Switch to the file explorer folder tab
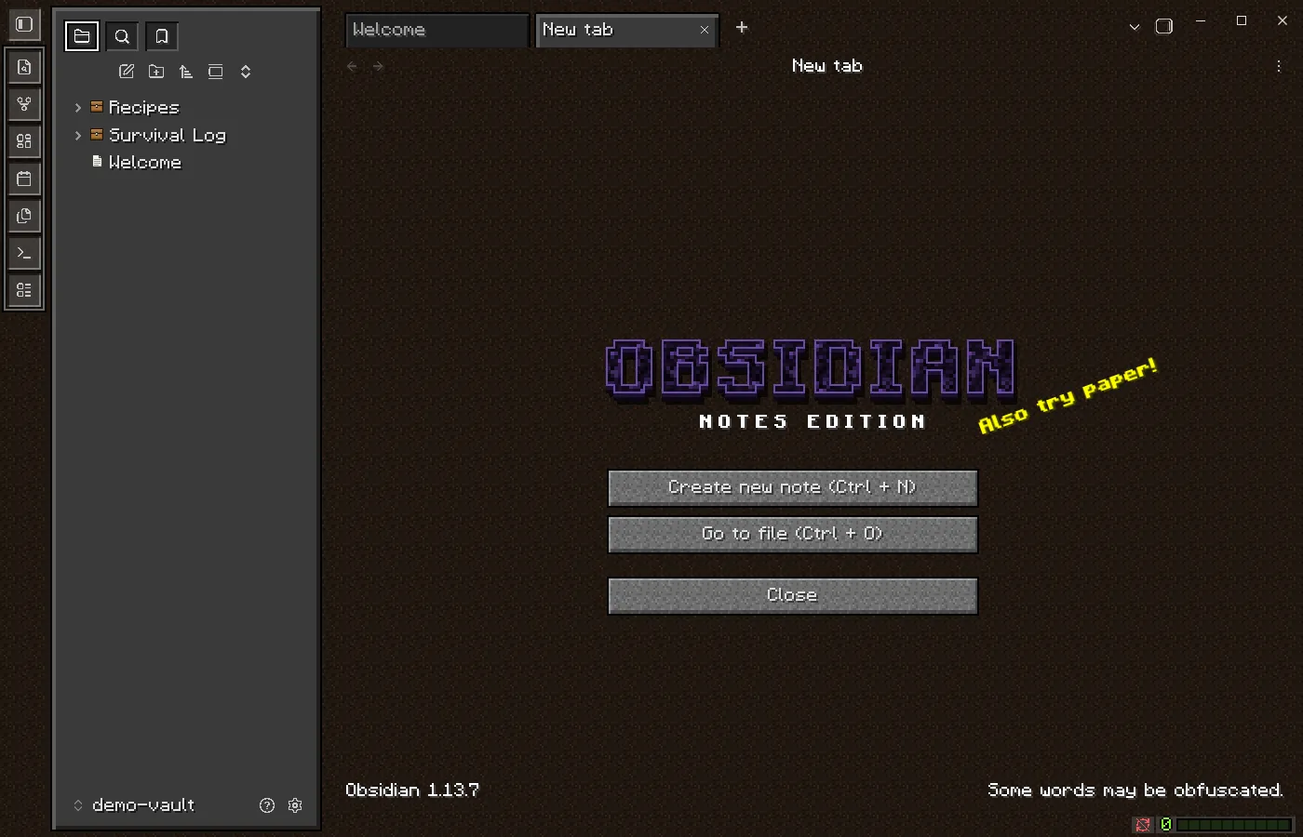This screenshot has height=837, width=1303. click(x=82, y=36)
